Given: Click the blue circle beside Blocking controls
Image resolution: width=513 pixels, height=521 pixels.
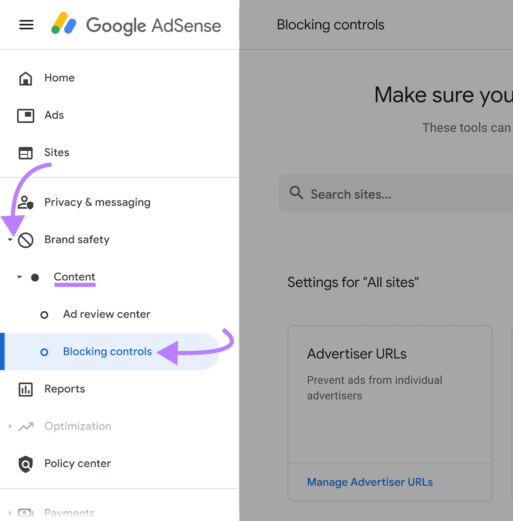Looking at the screenshot, I should tap(44, 352).
